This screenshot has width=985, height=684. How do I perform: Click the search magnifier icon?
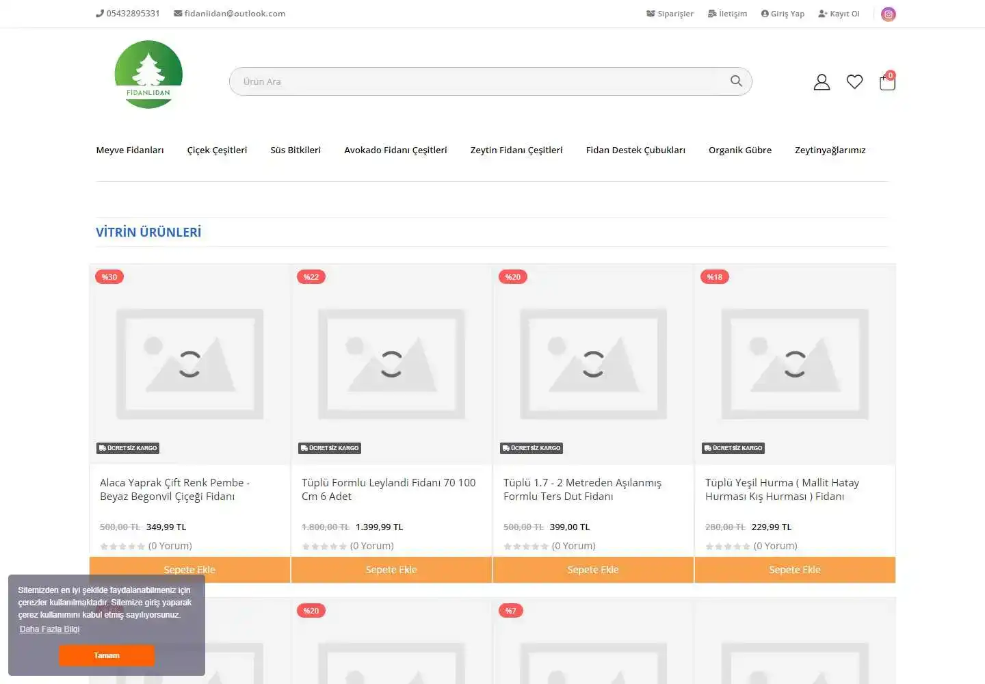pos(736,81)
